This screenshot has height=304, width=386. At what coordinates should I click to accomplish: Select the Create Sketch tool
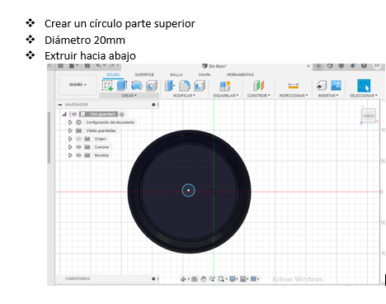coord(107,86)
